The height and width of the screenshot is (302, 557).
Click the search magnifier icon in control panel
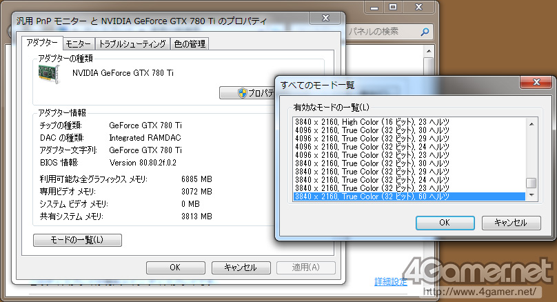point(425,32)
